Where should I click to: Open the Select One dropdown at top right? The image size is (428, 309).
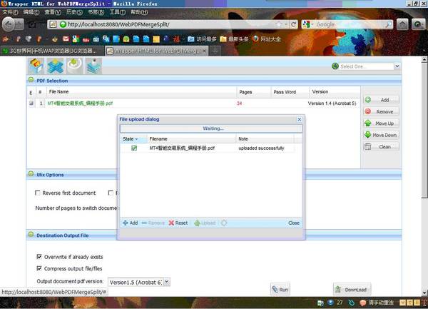pyautogui.click(x=365, y=66)
